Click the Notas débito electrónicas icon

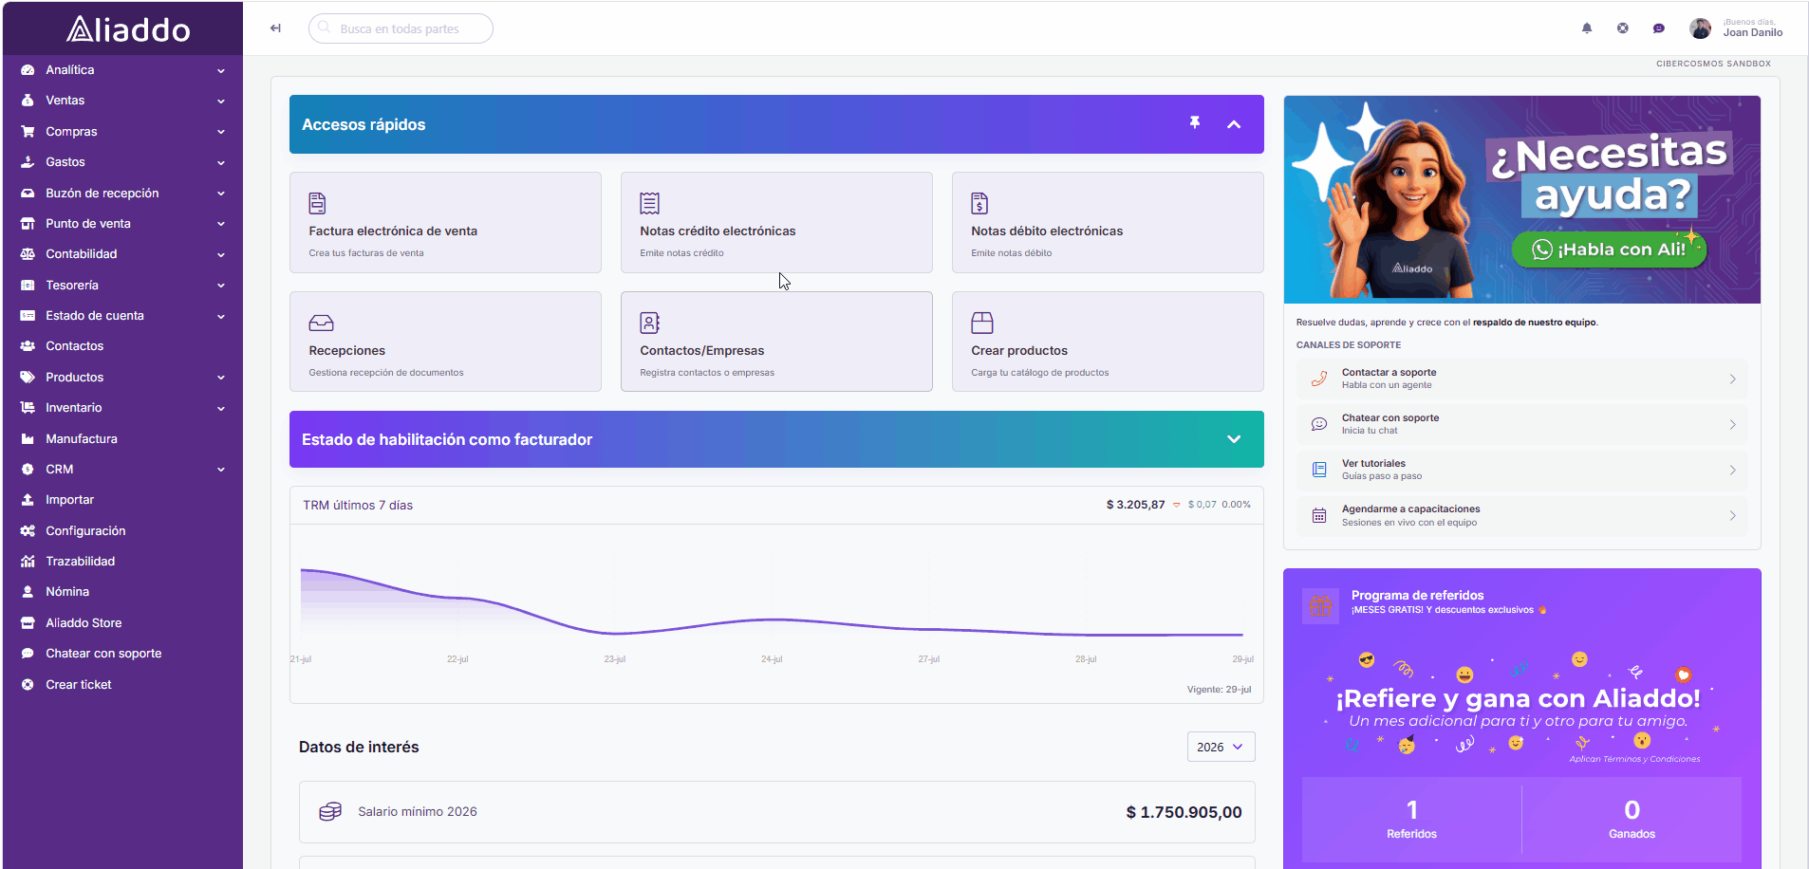point(979,203)
